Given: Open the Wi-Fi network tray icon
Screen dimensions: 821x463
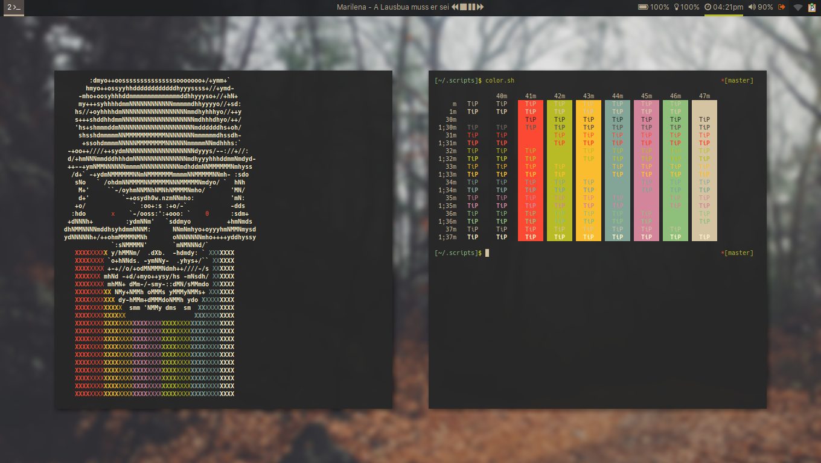Looking at the screenshot, I should (x=798, y=7).
